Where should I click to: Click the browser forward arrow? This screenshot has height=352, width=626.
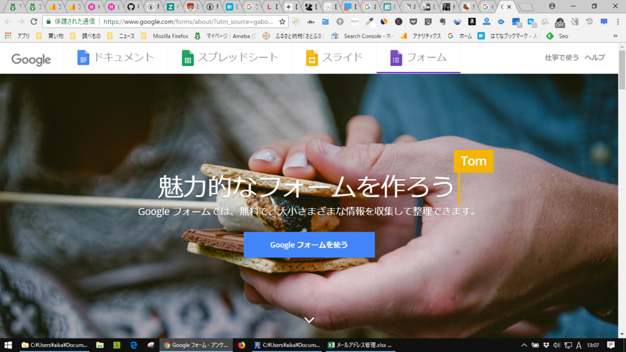pyautogui.click(x=21, y=21)
